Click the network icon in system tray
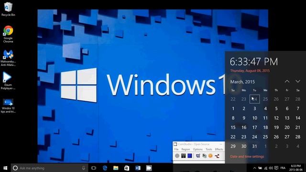306x172 pixels. pyautogui.click(x=266, y=168)
